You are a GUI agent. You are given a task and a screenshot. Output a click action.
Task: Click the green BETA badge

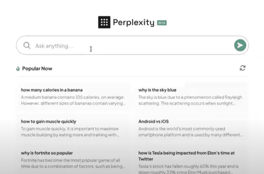[162, 23]
